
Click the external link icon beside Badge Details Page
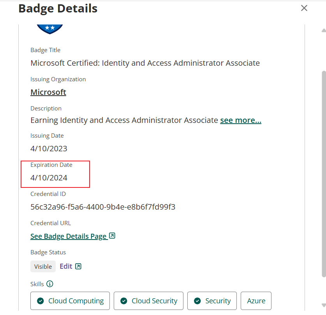[112, 236]
